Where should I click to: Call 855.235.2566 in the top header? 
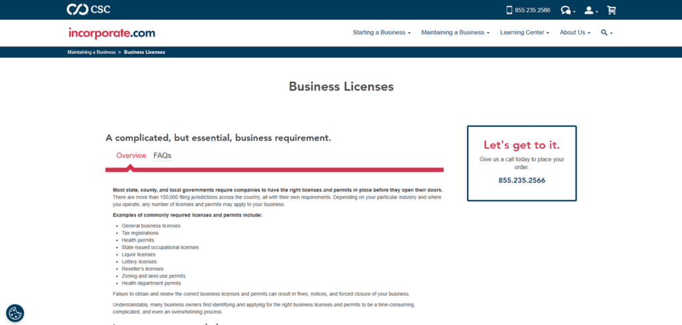532,11
